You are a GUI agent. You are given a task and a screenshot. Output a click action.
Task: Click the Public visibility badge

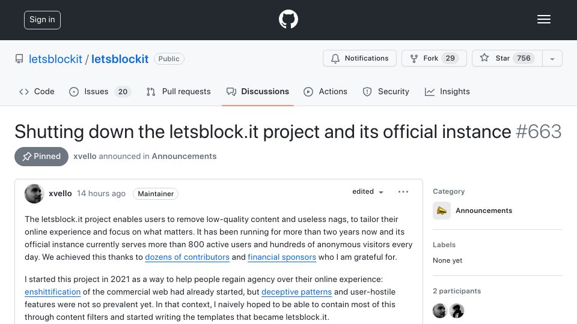tap(169, 59)
